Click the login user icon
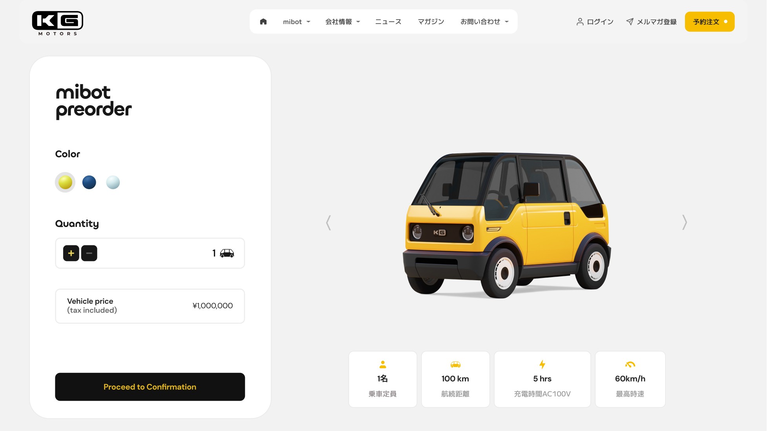Viewport: 767px width, 431px height. pos(580,22)
